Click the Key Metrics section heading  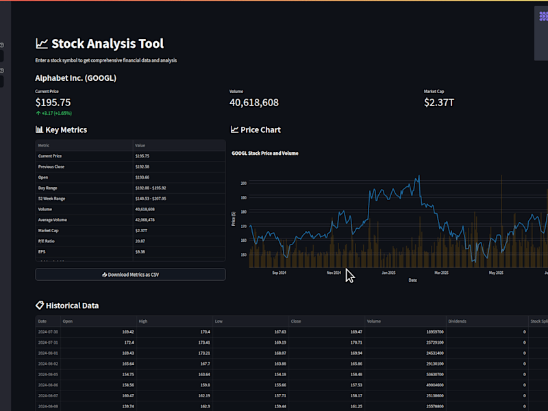[x=61, y=129]
